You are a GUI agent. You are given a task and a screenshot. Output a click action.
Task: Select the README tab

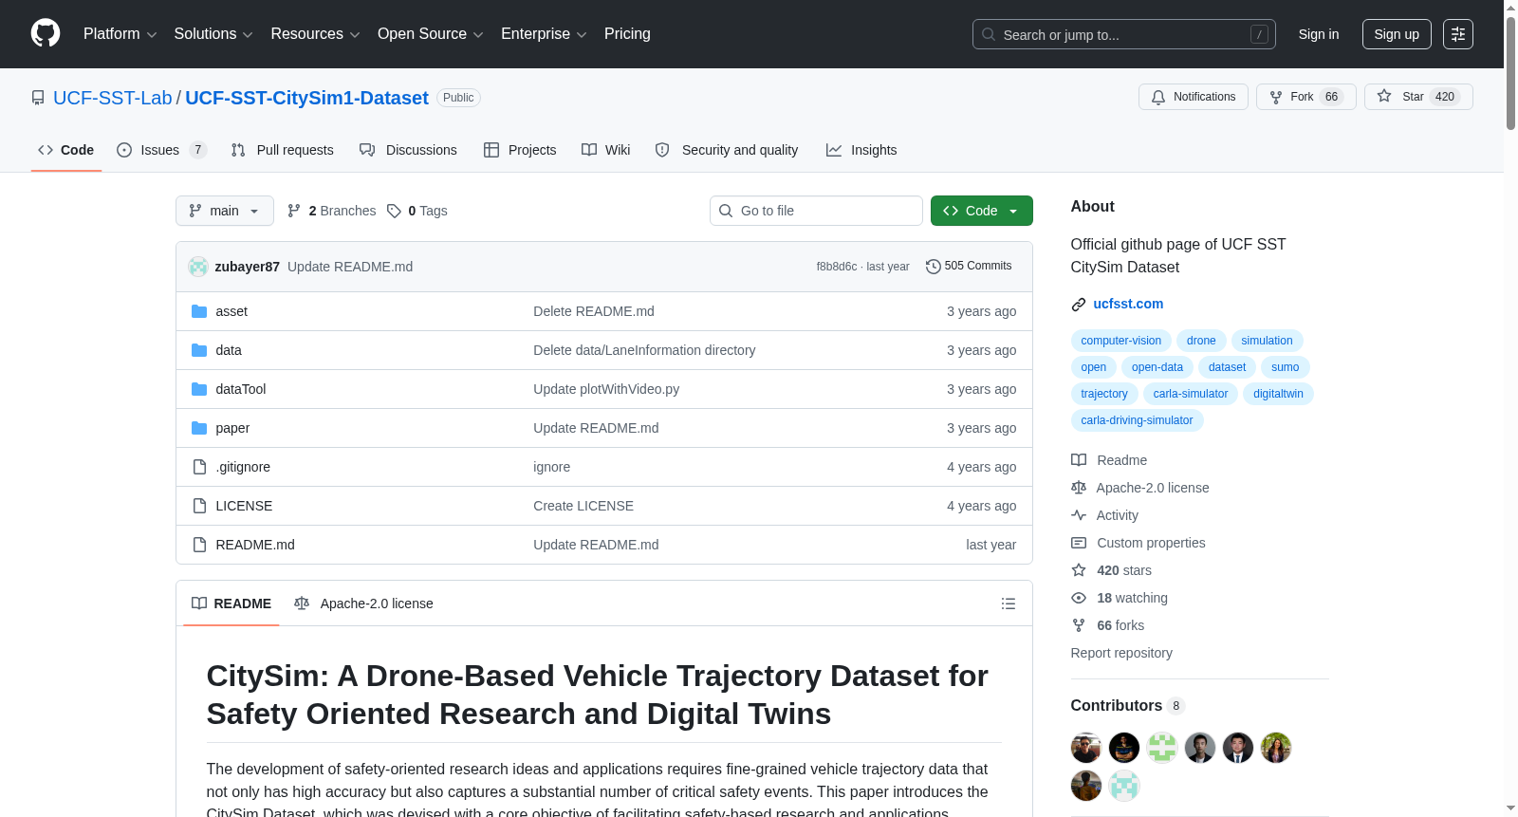[231, 603]
